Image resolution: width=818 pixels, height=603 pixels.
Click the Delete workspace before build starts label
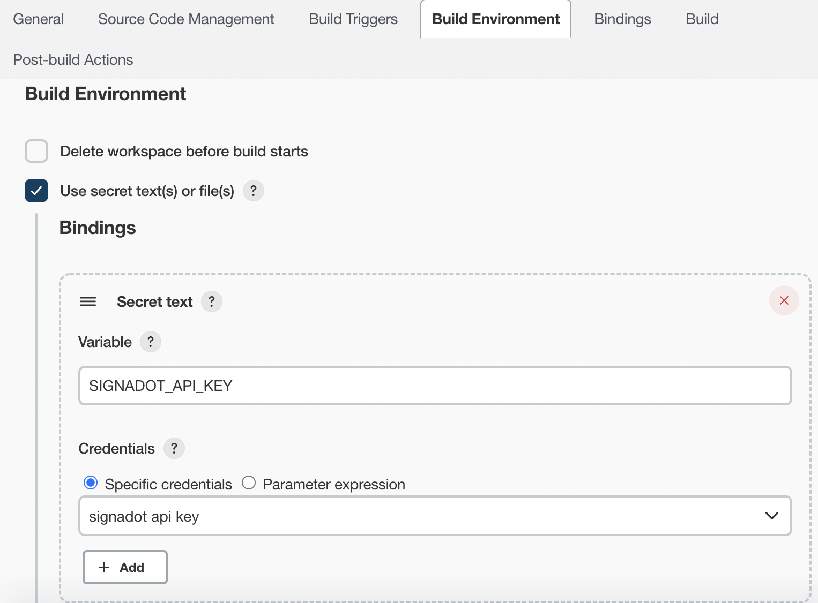coord(184,152)
